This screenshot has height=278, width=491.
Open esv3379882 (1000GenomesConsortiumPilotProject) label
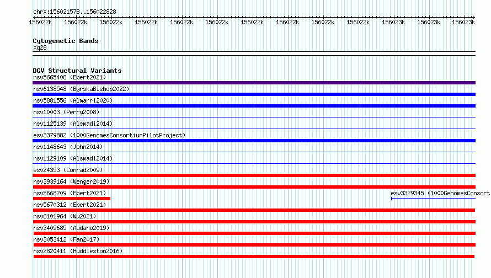tap(109, 135)
